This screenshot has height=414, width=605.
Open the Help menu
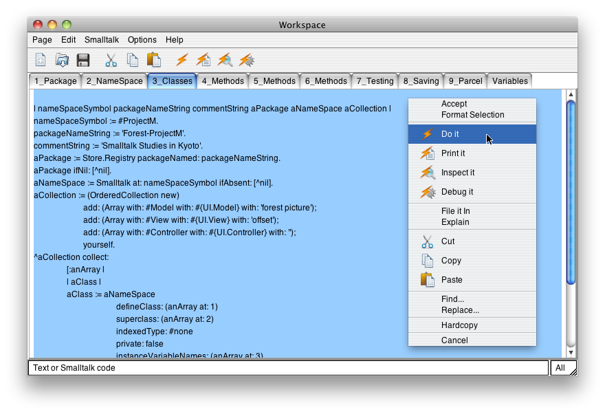coord(175,40)
